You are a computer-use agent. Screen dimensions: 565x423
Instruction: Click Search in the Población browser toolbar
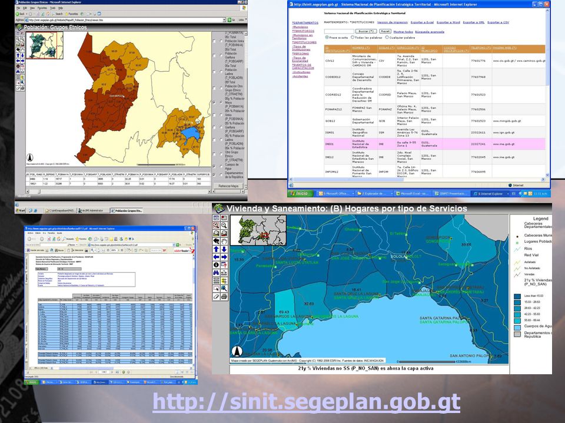pos(58,14)
